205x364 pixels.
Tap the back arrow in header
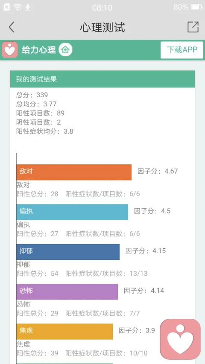(12, 27)
